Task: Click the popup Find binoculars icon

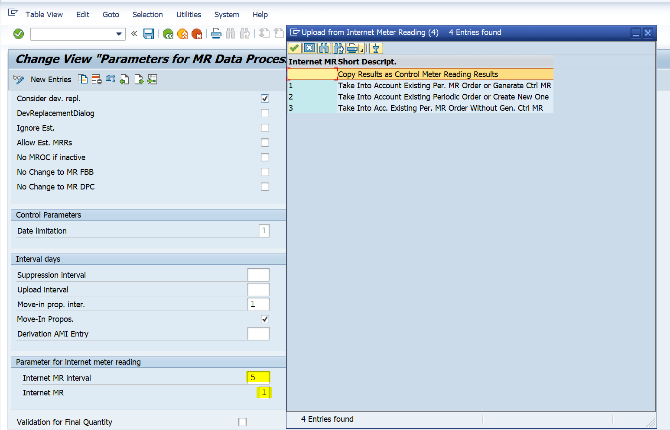Action: pos(324,48)
